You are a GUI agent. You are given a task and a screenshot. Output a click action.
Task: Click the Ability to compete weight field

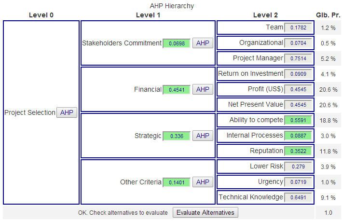click(x=298, y=120)
